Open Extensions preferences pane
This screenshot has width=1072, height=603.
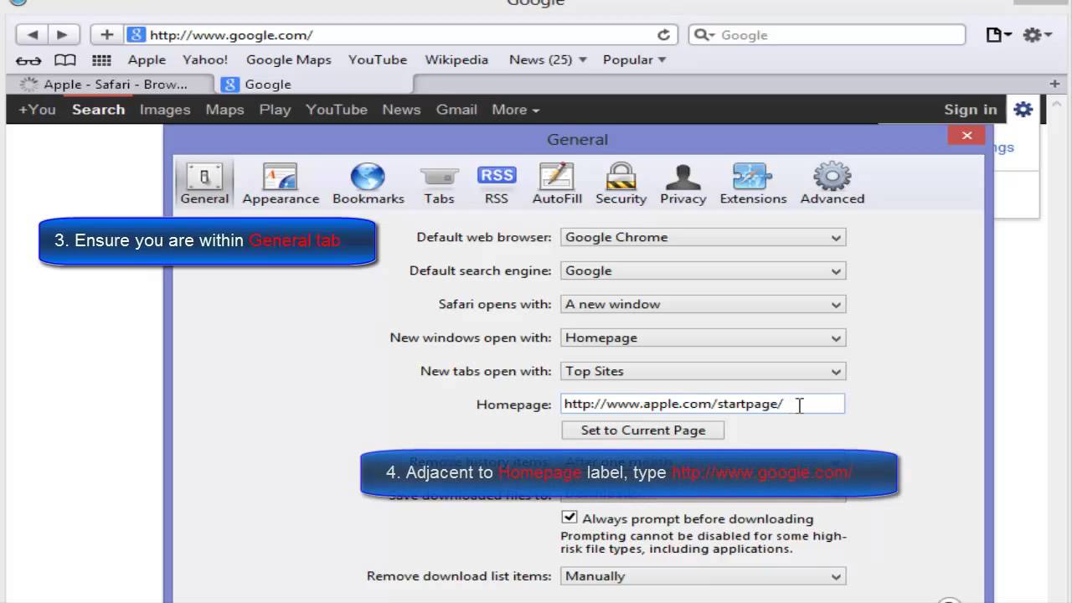pyautogui.click(x=753, y=183)
